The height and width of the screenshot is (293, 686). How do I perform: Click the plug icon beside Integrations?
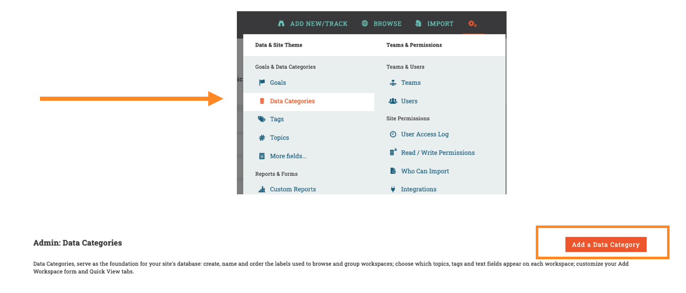(x=393, y=189)
